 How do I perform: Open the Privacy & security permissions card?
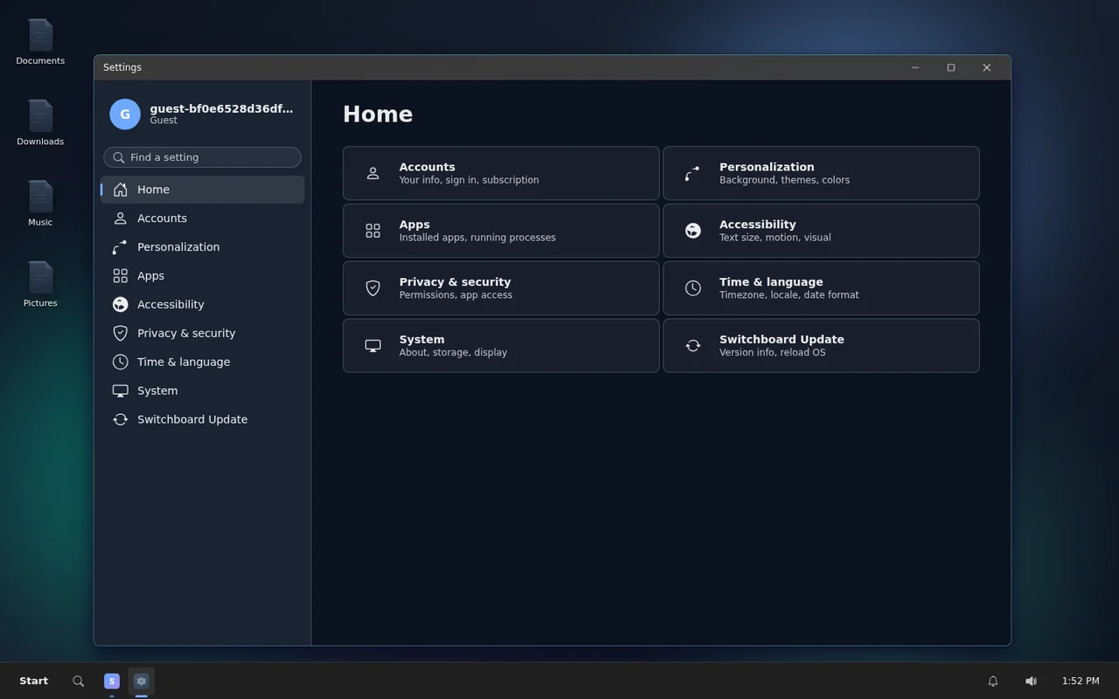pyautogui.click(x=501, y=288)
